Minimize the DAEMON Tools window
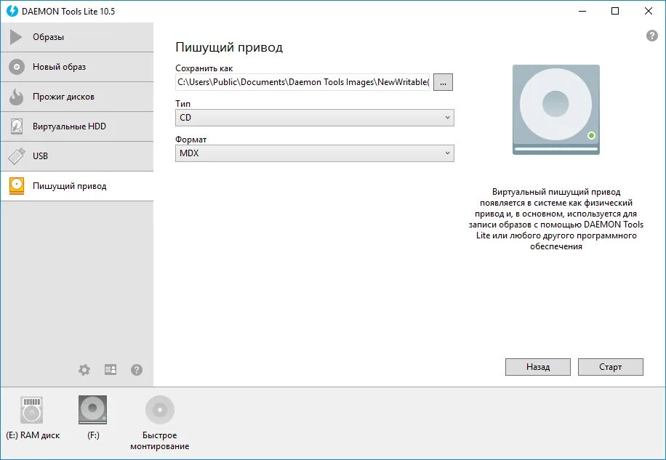The width and height of the screenshot is (666, 460). click(x=582, y=11)
